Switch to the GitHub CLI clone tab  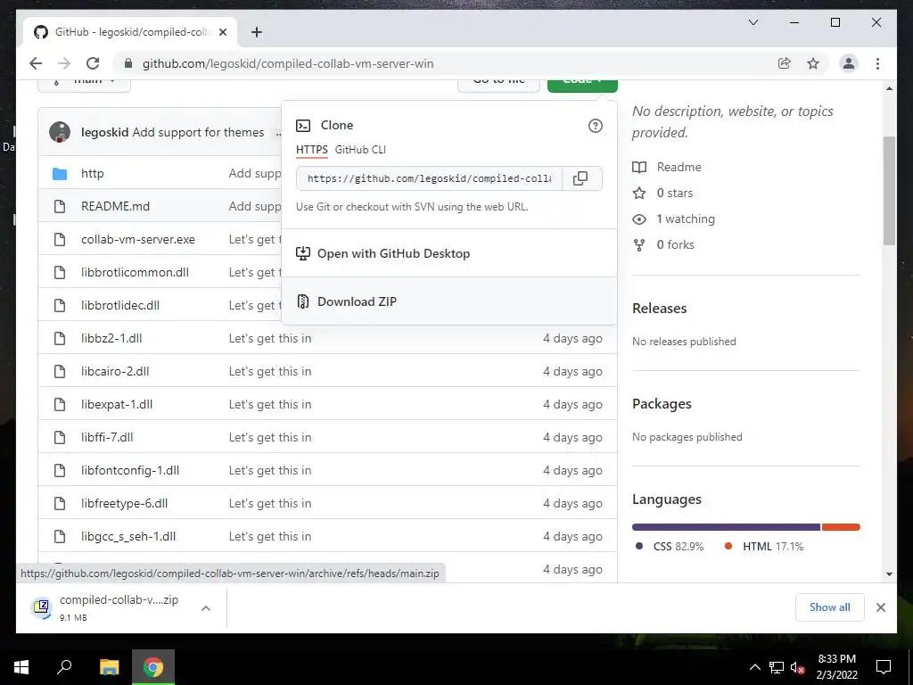360,150
